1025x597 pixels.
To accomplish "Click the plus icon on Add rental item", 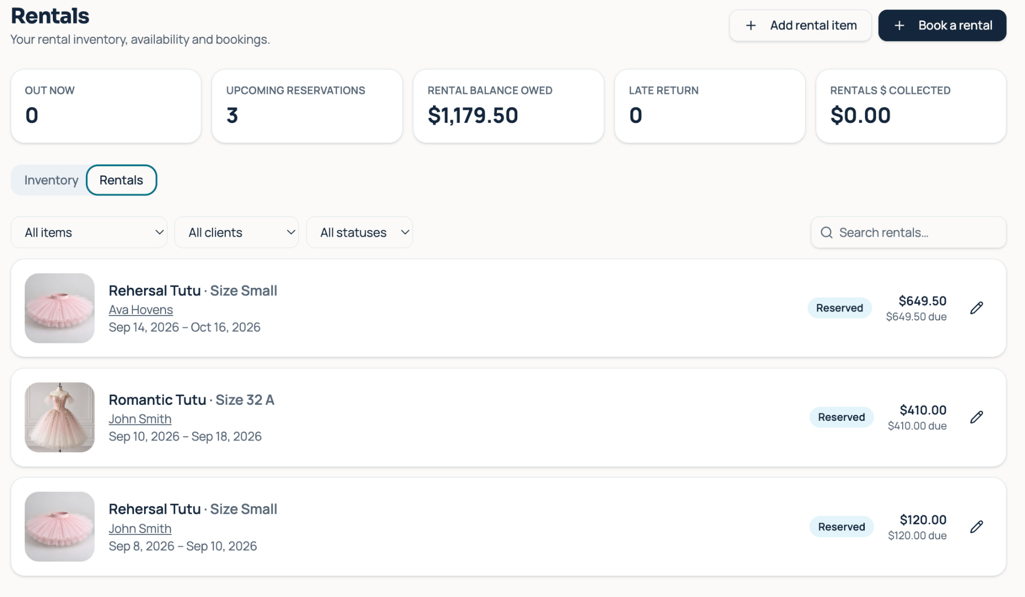I will pyautogui.click(x=751, y=26).
